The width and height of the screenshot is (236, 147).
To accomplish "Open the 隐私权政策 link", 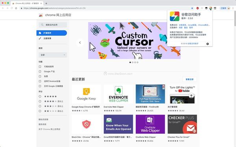I will [43, 120].
